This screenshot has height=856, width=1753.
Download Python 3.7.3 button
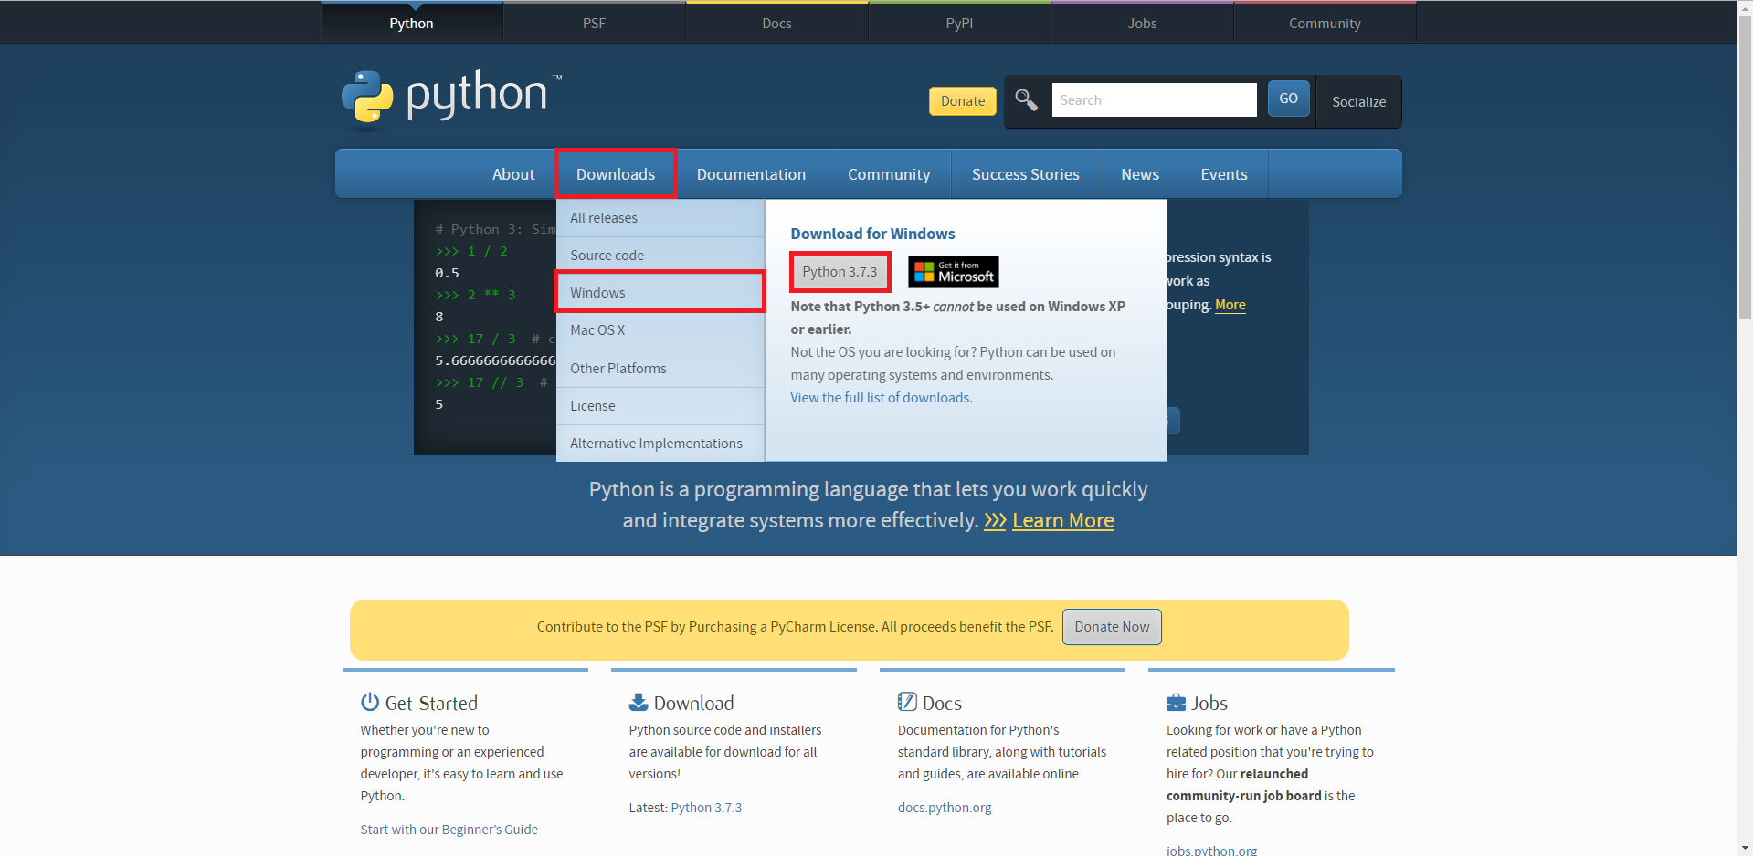(x=840, y=272)
